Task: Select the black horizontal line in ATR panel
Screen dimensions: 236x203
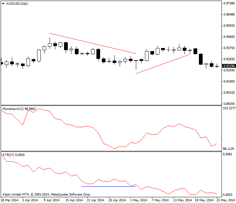Action: (109, 186)
